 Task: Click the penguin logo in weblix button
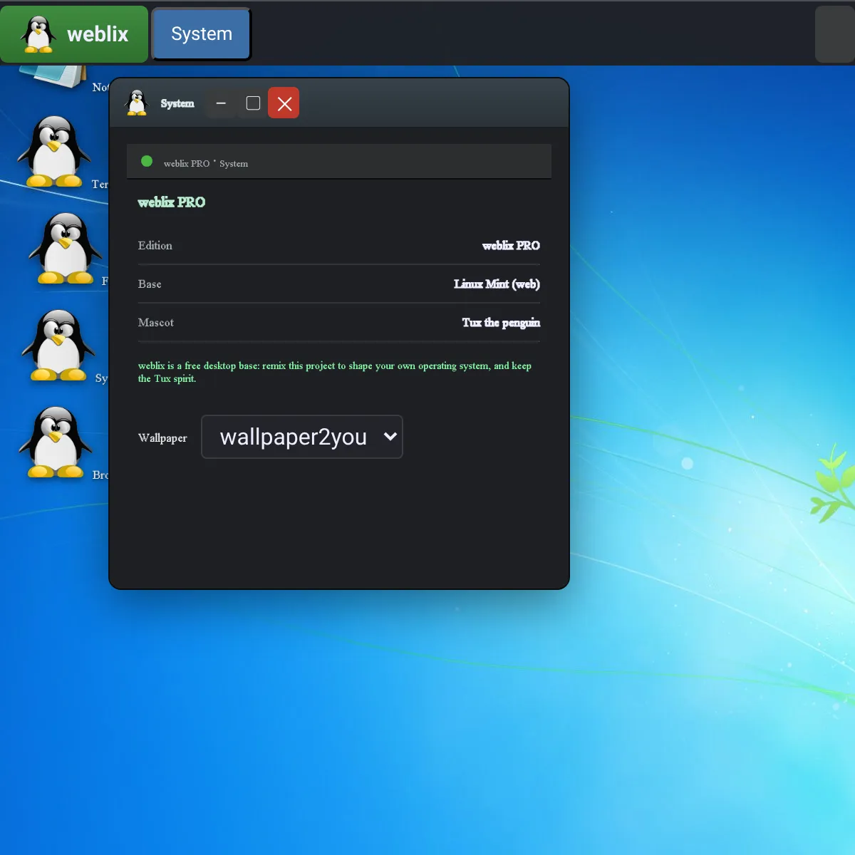tap(38, 34)
